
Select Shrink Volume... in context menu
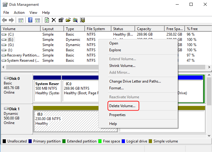pos(122,66)
